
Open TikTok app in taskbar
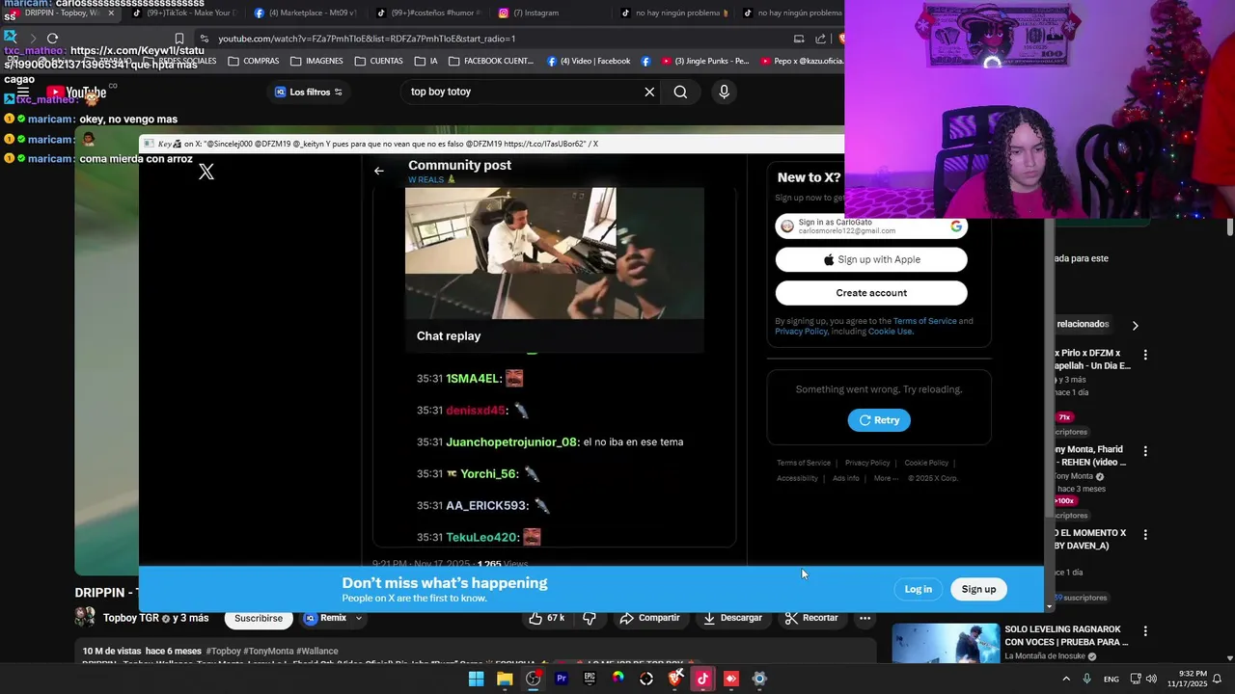pyautogui.click(x=702, y=679)
